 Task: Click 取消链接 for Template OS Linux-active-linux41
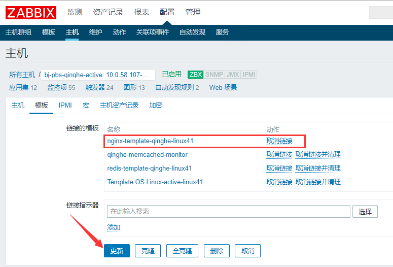(279, 182)
